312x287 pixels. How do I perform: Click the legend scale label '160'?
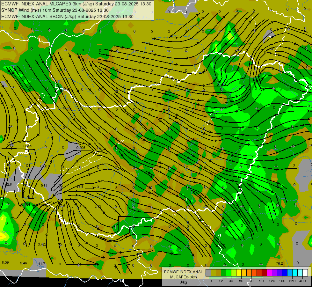pos(282,281)
